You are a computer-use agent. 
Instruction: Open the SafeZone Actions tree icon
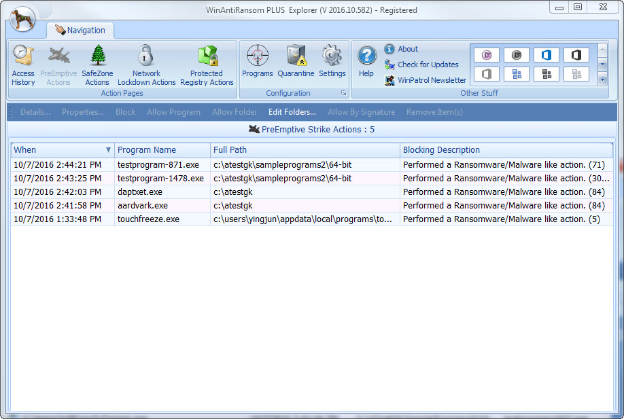(98, 55)
